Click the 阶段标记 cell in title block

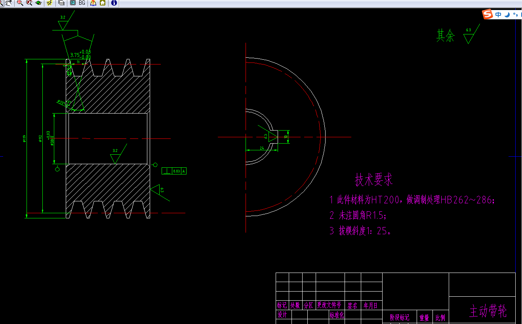[400, 317]
